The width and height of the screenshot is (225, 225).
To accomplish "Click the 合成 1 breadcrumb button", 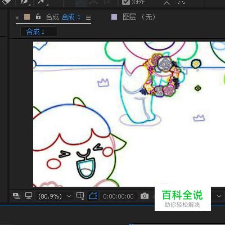I will (38, 31).
